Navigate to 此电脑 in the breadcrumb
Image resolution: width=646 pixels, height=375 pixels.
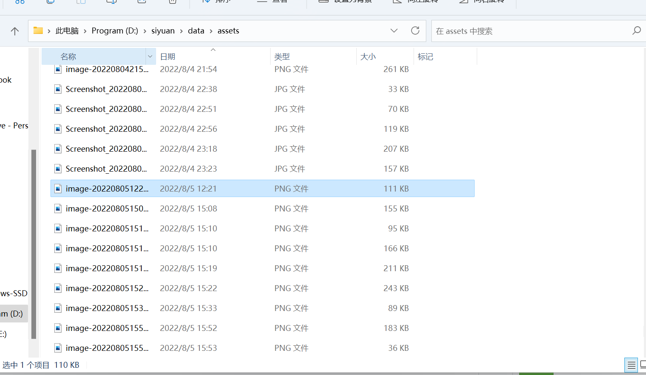click(x=67, y=31)
